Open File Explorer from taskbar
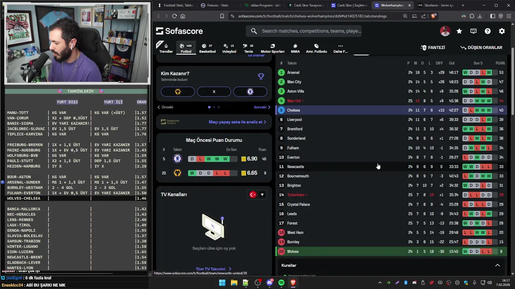515x289 pixels. click(234, 283)
